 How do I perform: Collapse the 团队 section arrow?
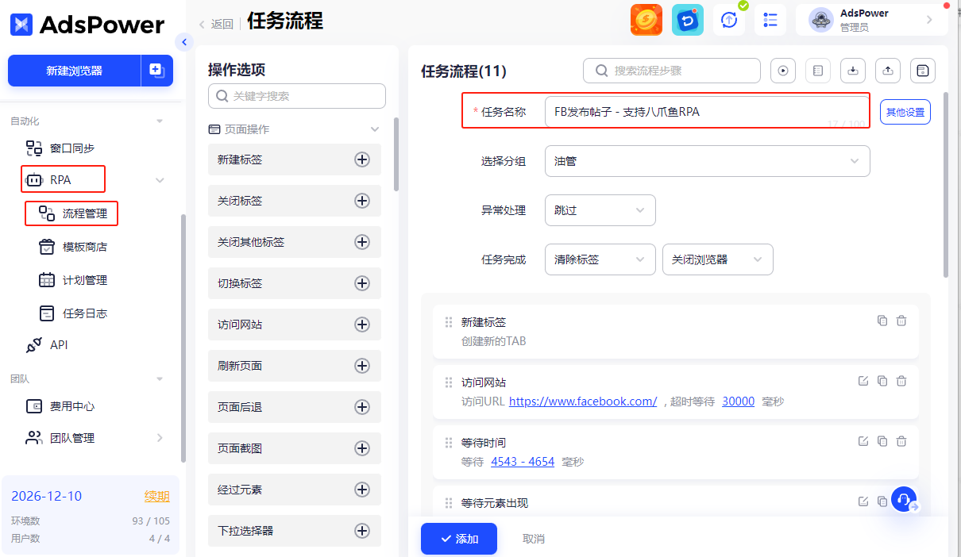click(x=160, y=379)
